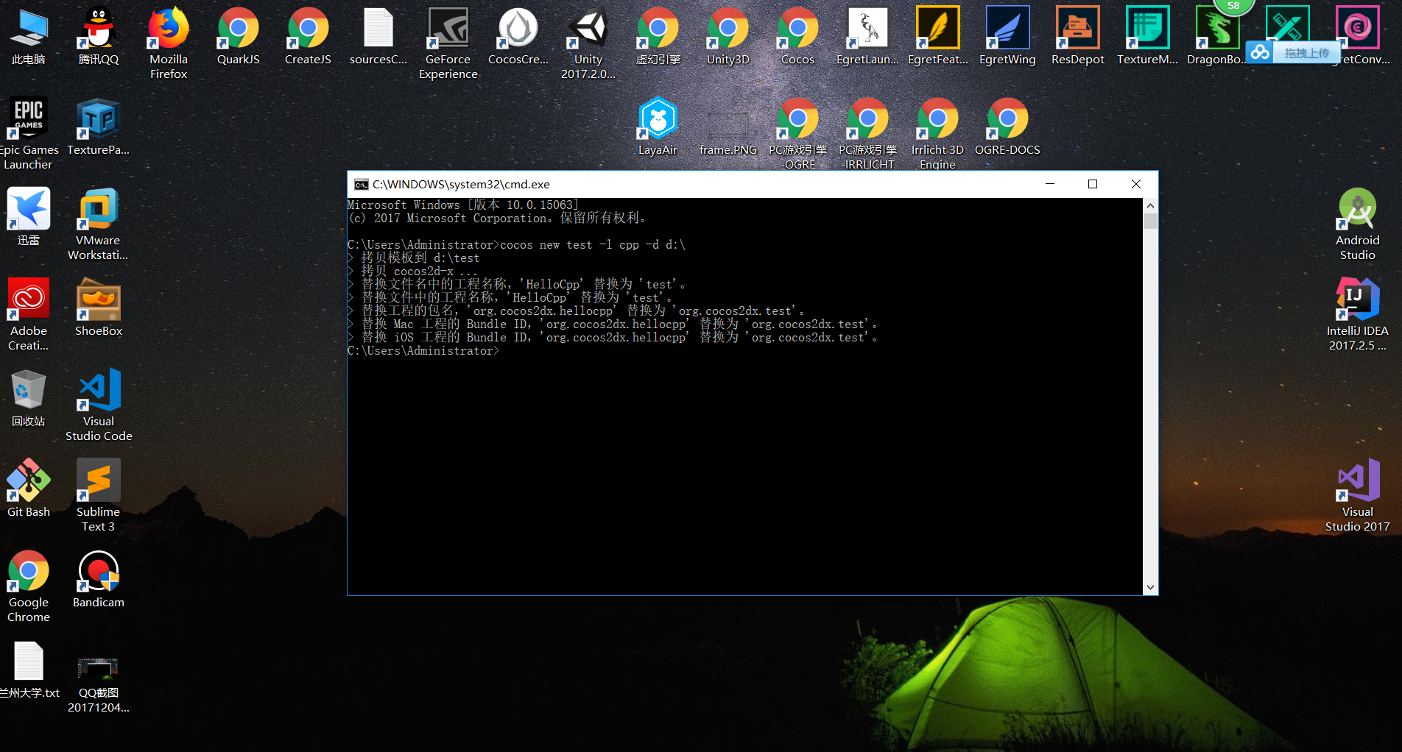
Task: Click the green 58 badge bubble
Action: [x=1233, y=6]
